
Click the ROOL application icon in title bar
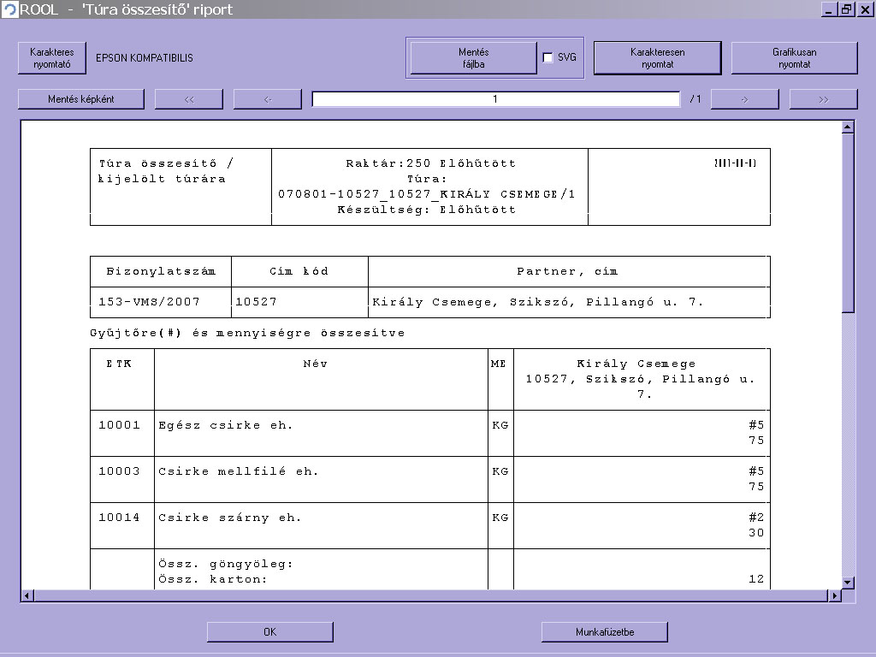point(10,9)
